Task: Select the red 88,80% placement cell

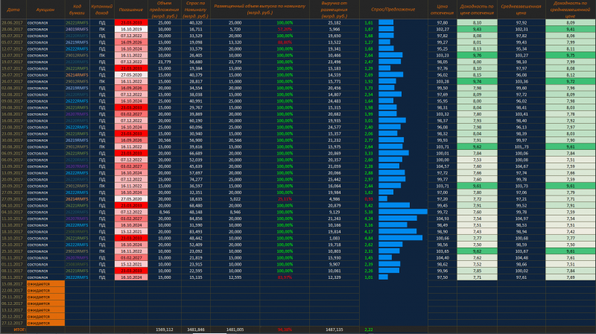Action: [x=284, y=42]
